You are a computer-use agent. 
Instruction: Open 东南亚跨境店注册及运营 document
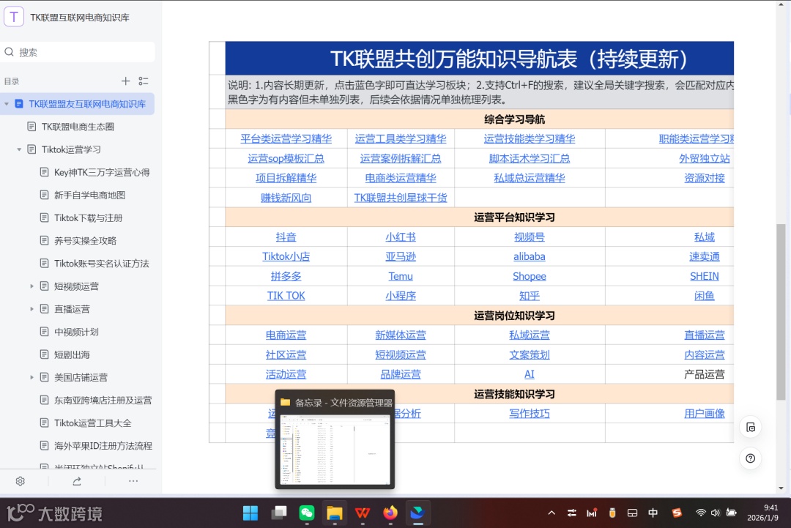tap(103, 401)
